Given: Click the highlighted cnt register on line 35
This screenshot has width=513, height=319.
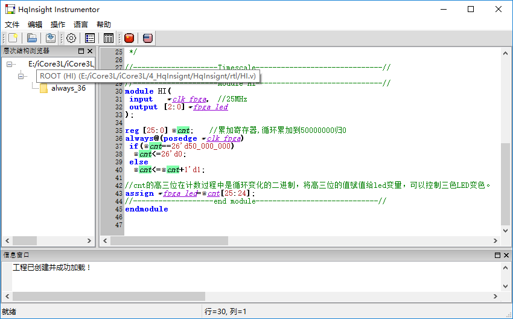Looking at the screenshot, I should (183, 130).
